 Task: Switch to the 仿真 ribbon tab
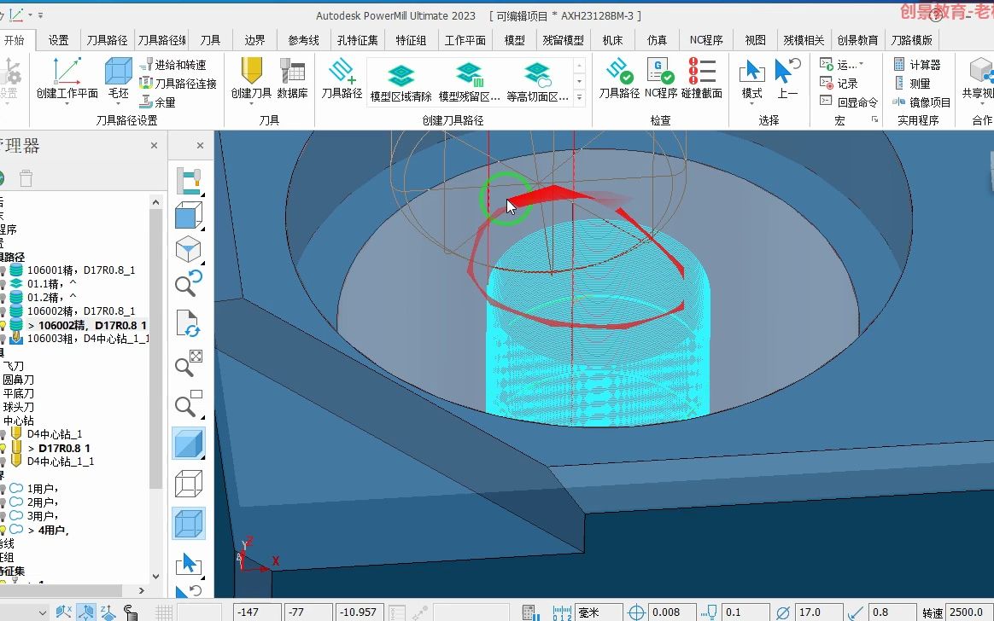point(657,40)
